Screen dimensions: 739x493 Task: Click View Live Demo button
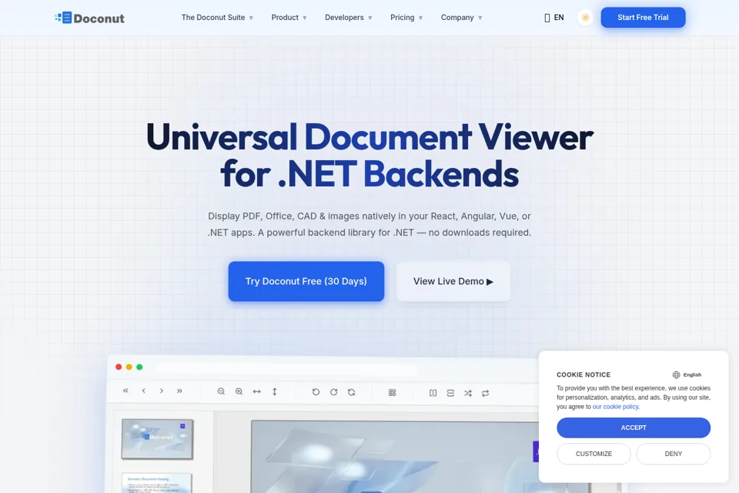pos(453,281)
